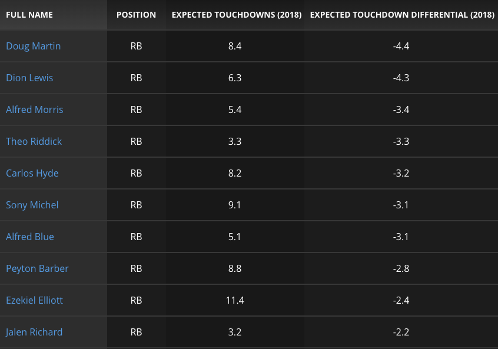Open Alfred Morris player link
Screen dimensions: 498x349
pyautogui.click(x=34, y=109)
